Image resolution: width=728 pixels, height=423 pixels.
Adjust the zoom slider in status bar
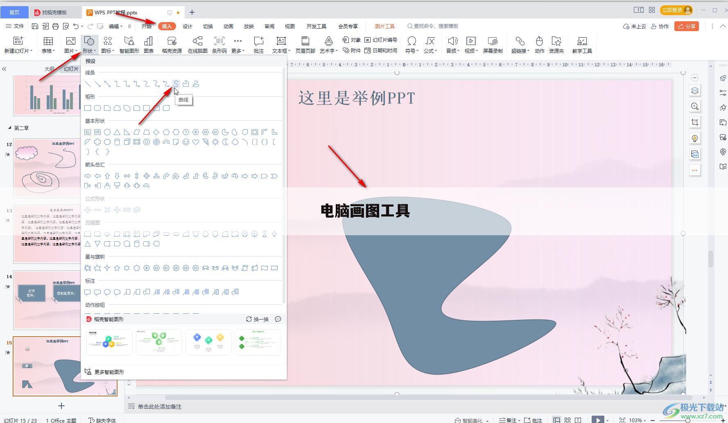pos(687,420)
